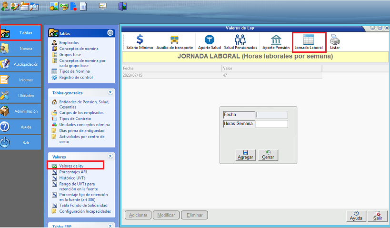Click the Listar printer icon
Image resolution: width=390 pixels, height=228 pixels.
(335, 42)
